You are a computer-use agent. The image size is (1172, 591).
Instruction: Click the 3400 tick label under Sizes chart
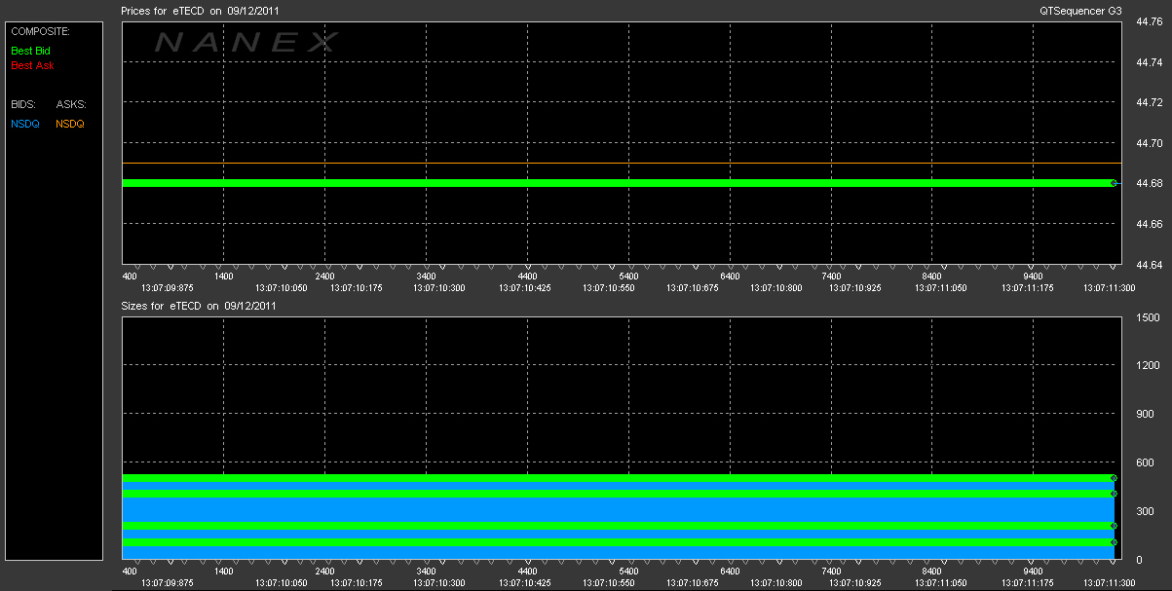[x=426, y=572]
